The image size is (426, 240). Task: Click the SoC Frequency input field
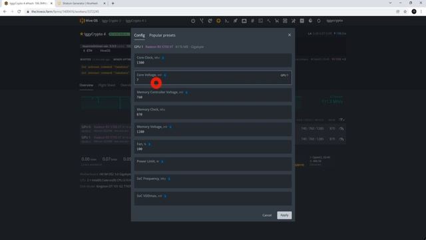pos(213,181)
